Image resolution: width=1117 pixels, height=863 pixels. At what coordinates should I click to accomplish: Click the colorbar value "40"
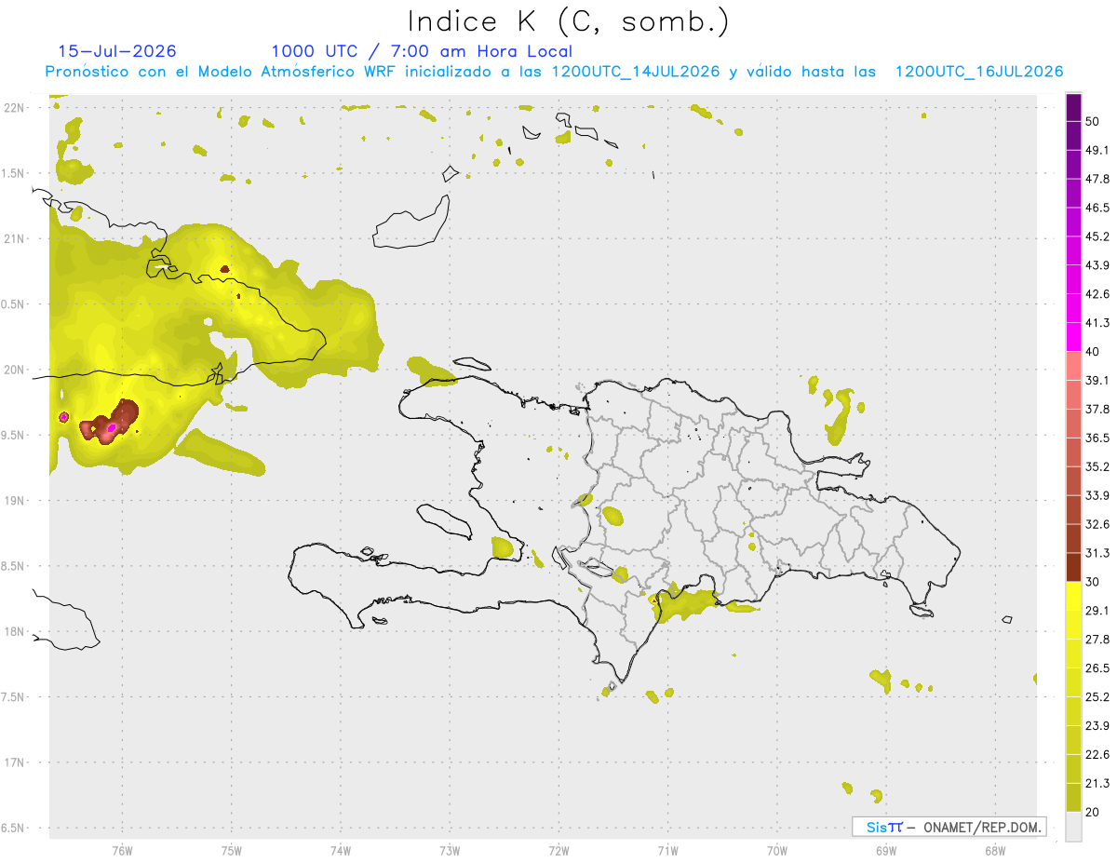click(1094, 352)
